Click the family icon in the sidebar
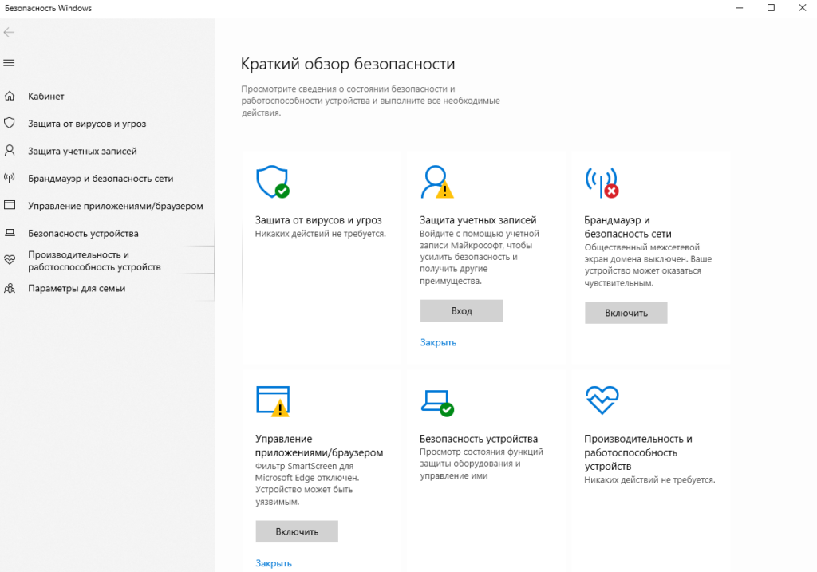Image resolution: width=817 pixels, height=572 pixels. pos(10,288)
